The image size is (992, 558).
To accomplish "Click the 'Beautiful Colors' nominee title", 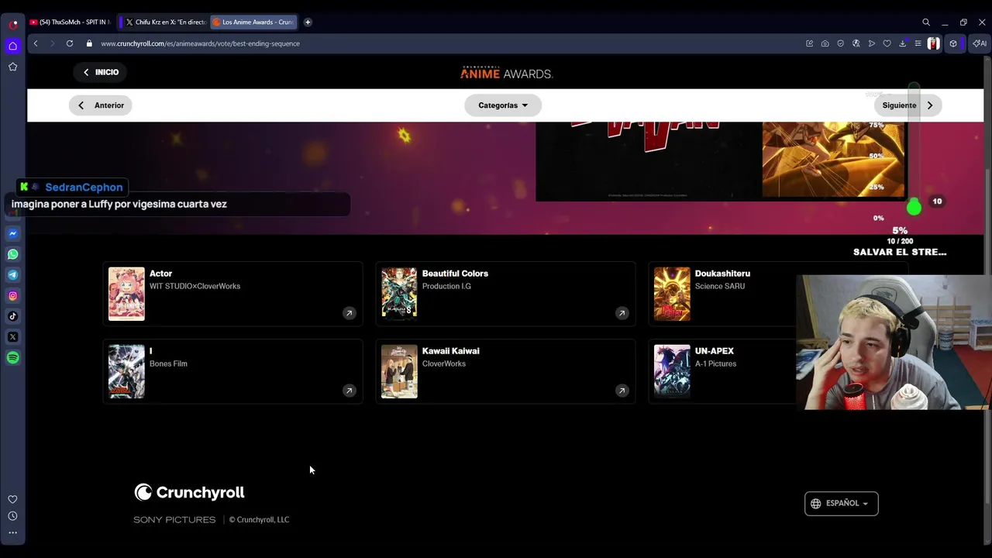I will [x=455, y=274].
